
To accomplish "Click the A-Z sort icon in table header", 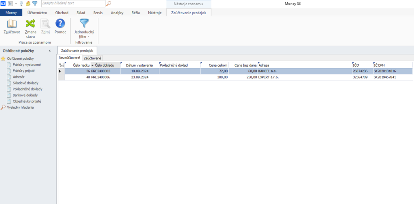I will [61, 65].
